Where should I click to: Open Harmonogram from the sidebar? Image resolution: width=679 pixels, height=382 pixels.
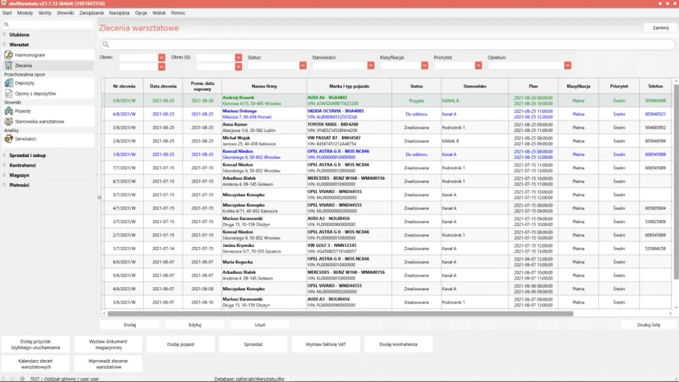click(9, 55)
